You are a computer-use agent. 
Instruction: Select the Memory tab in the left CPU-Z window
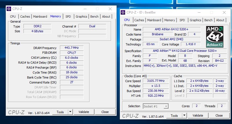[x=56, y=16]
